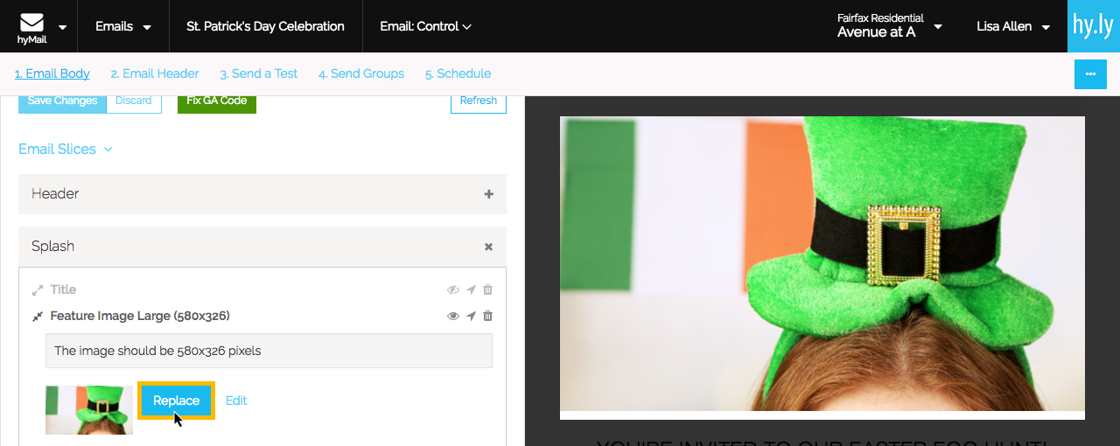Click the Splash slice title
Screen dimensions: 1120x446
[52, 247]
